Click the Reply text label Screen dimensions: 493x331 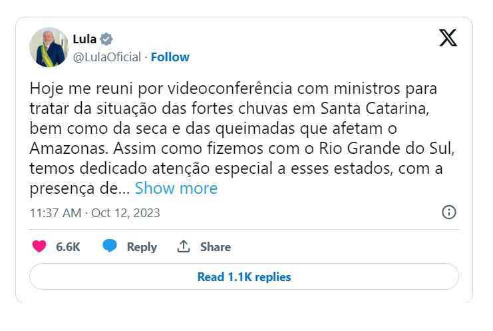click(x=142, y=247)
